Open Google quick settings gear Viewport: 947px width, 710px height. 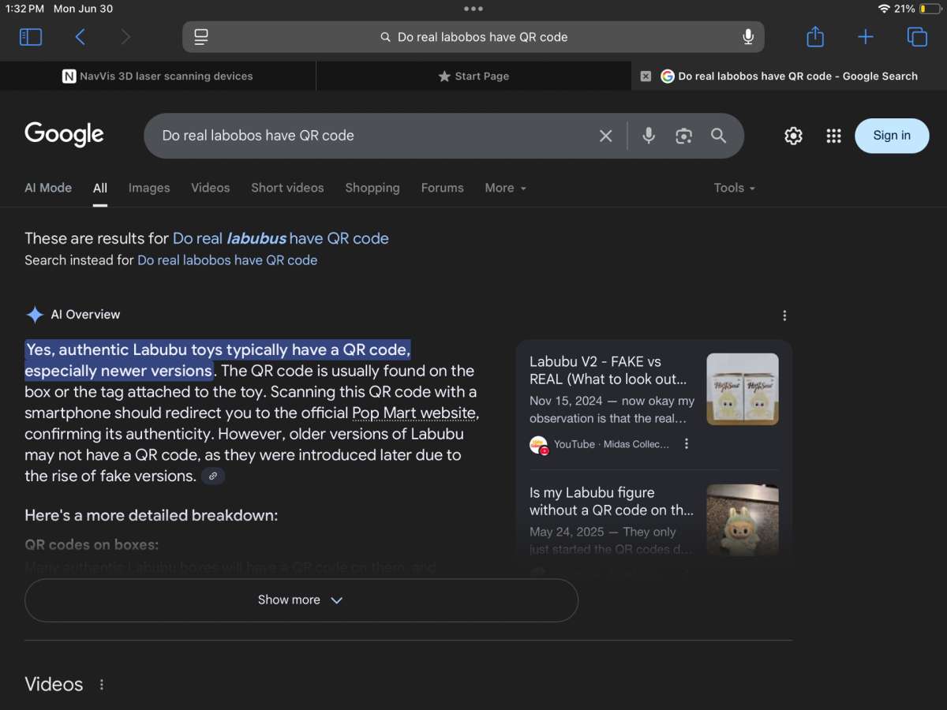coord(793,136)
